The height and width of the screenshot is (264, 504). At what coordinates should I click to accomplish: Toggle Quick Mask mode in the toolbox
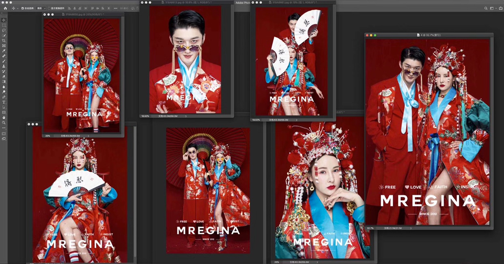4,133
